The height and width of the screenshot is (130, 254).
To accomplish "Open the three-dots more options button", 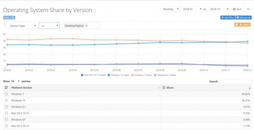I will (x=248, y=9).
